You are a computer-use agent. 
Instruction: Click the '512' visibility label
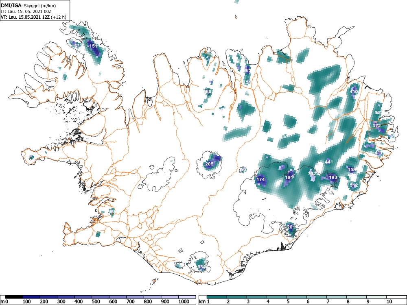coord(354,185)
